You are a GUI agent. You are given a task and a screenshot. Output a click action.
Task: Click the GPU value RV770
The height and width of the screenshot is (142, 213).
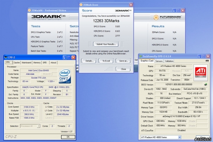[162, 71]
